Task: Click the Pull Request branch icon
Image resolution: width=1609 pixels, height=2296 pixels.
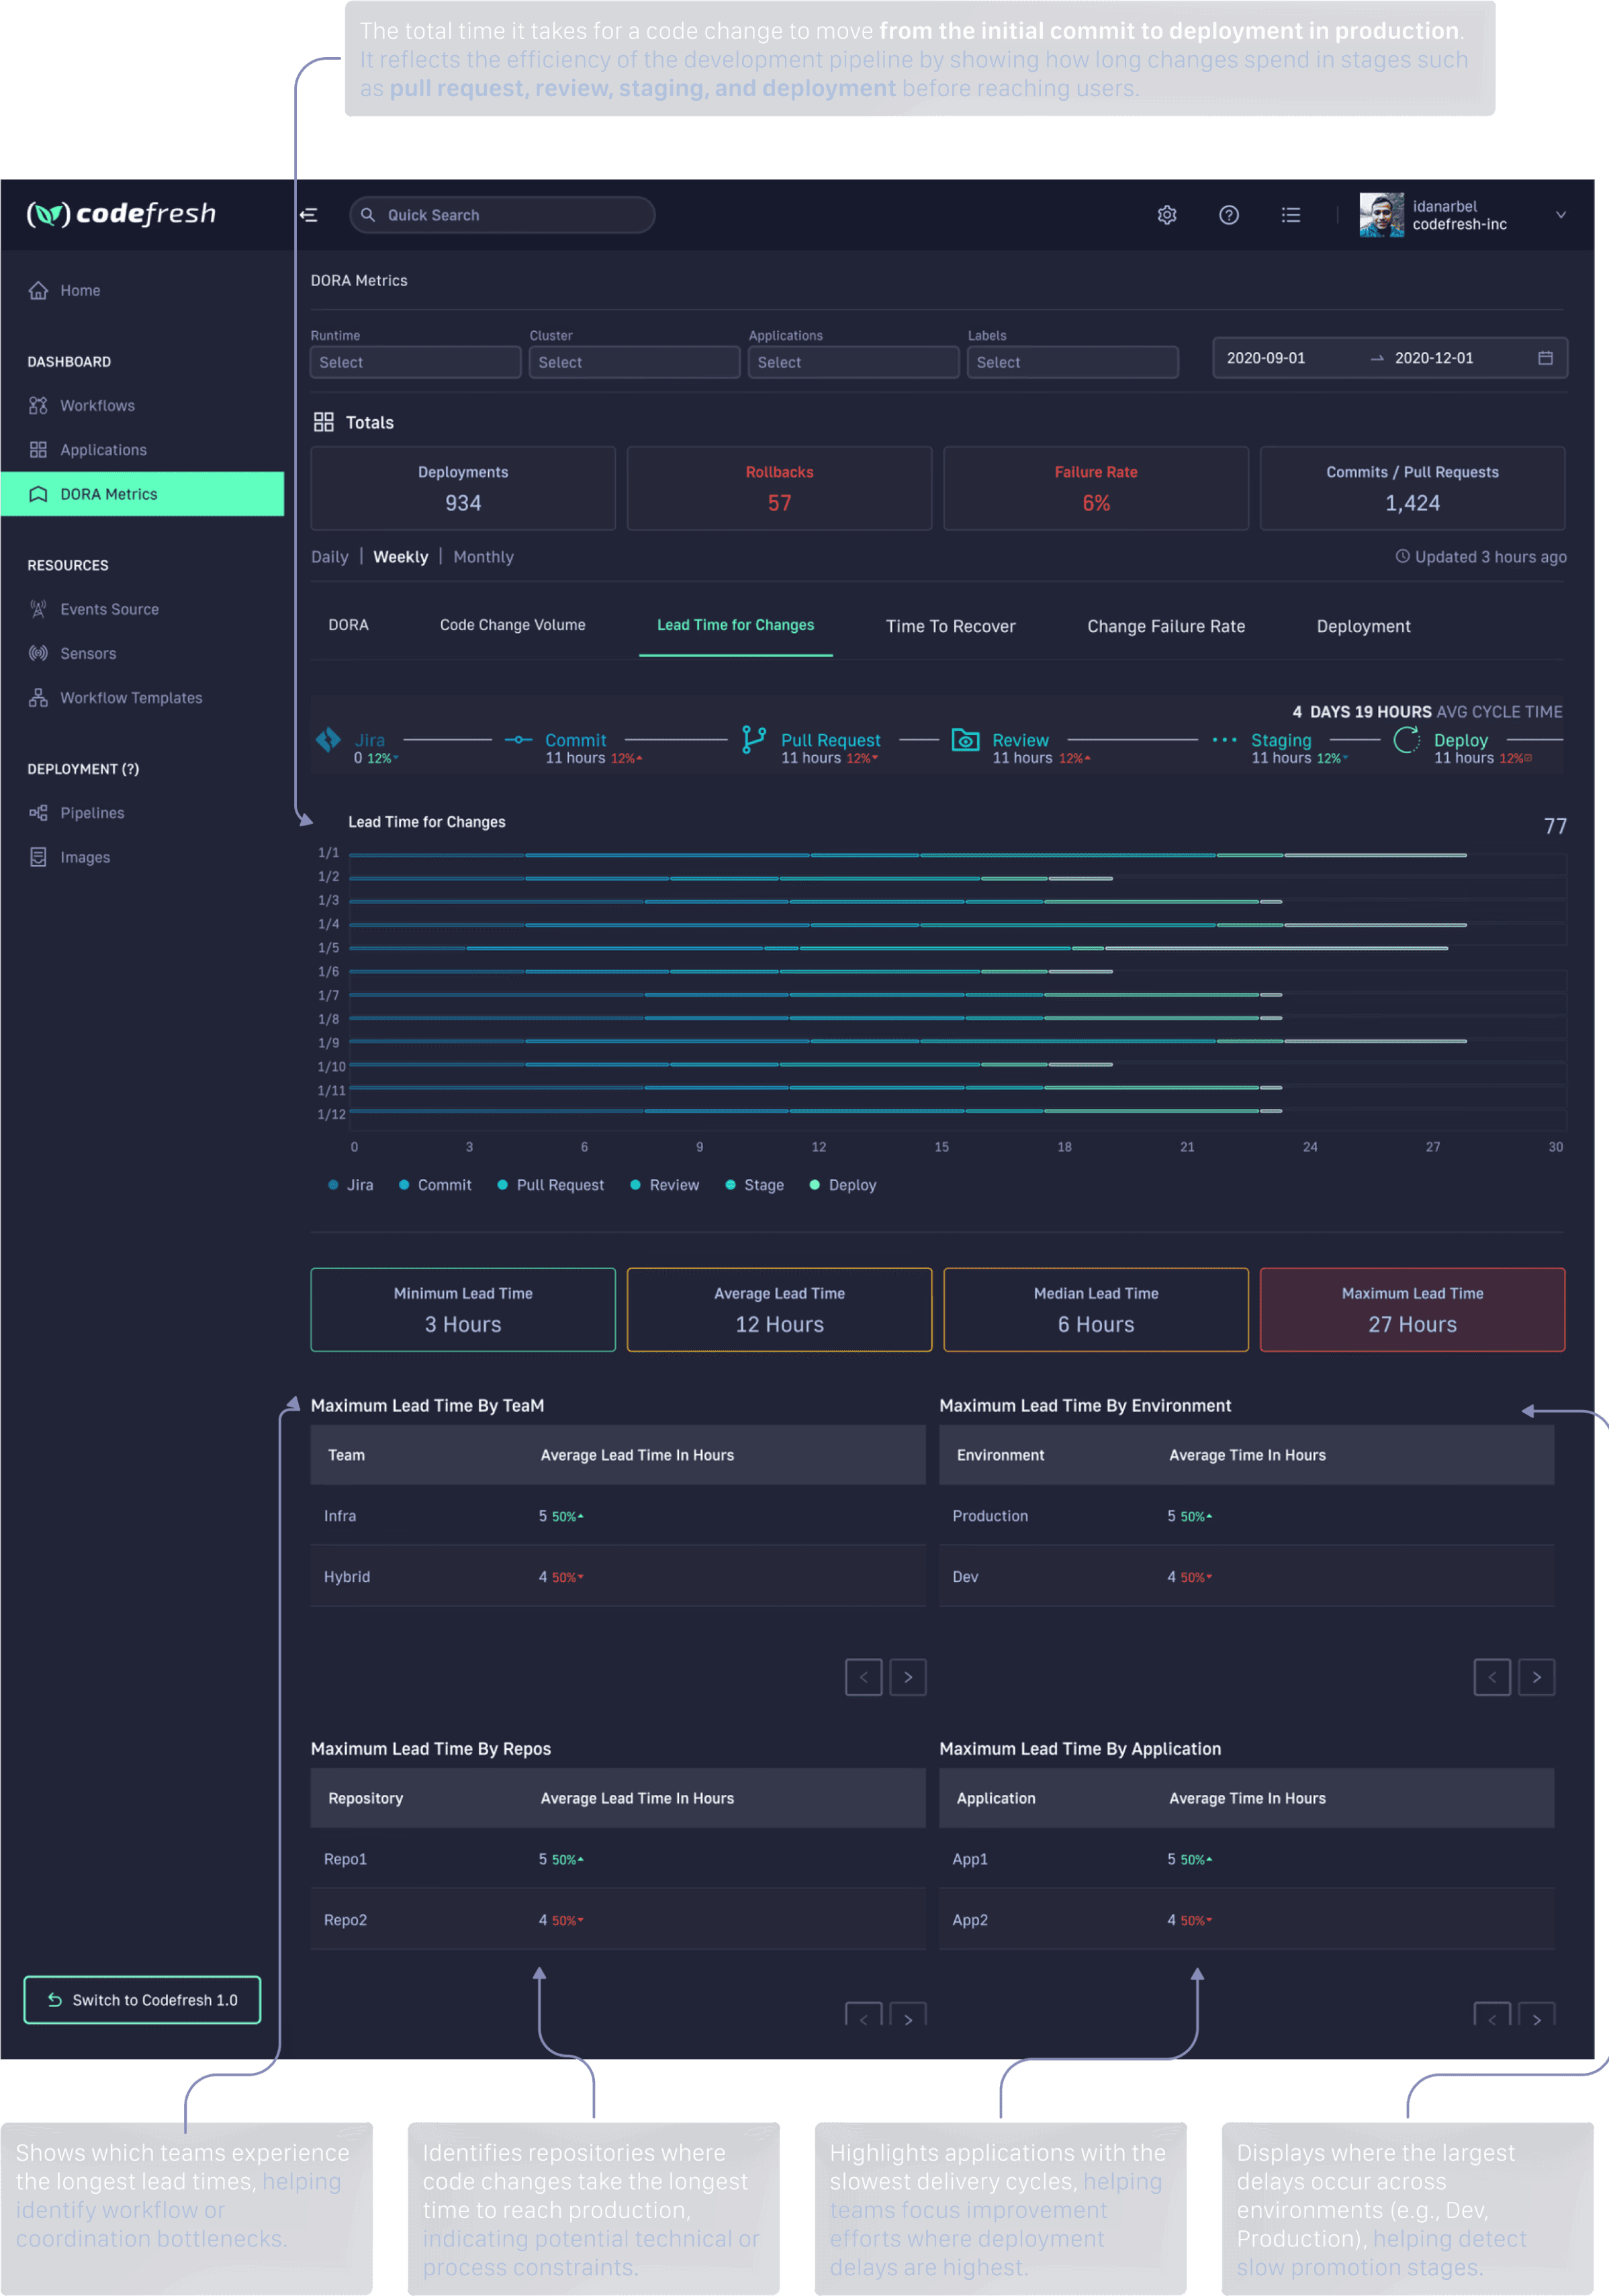Action: tap(753, 740)
